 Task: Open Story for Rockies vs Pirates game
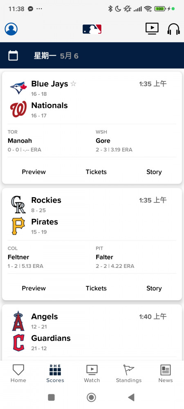pyautogui.click(x=154, y=288)
